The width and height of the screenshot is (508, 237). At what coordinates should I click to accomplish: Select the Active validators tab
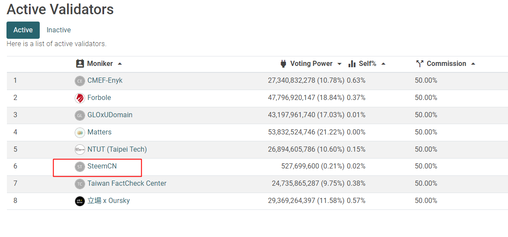pyautogui.click(x=23, y=30)
